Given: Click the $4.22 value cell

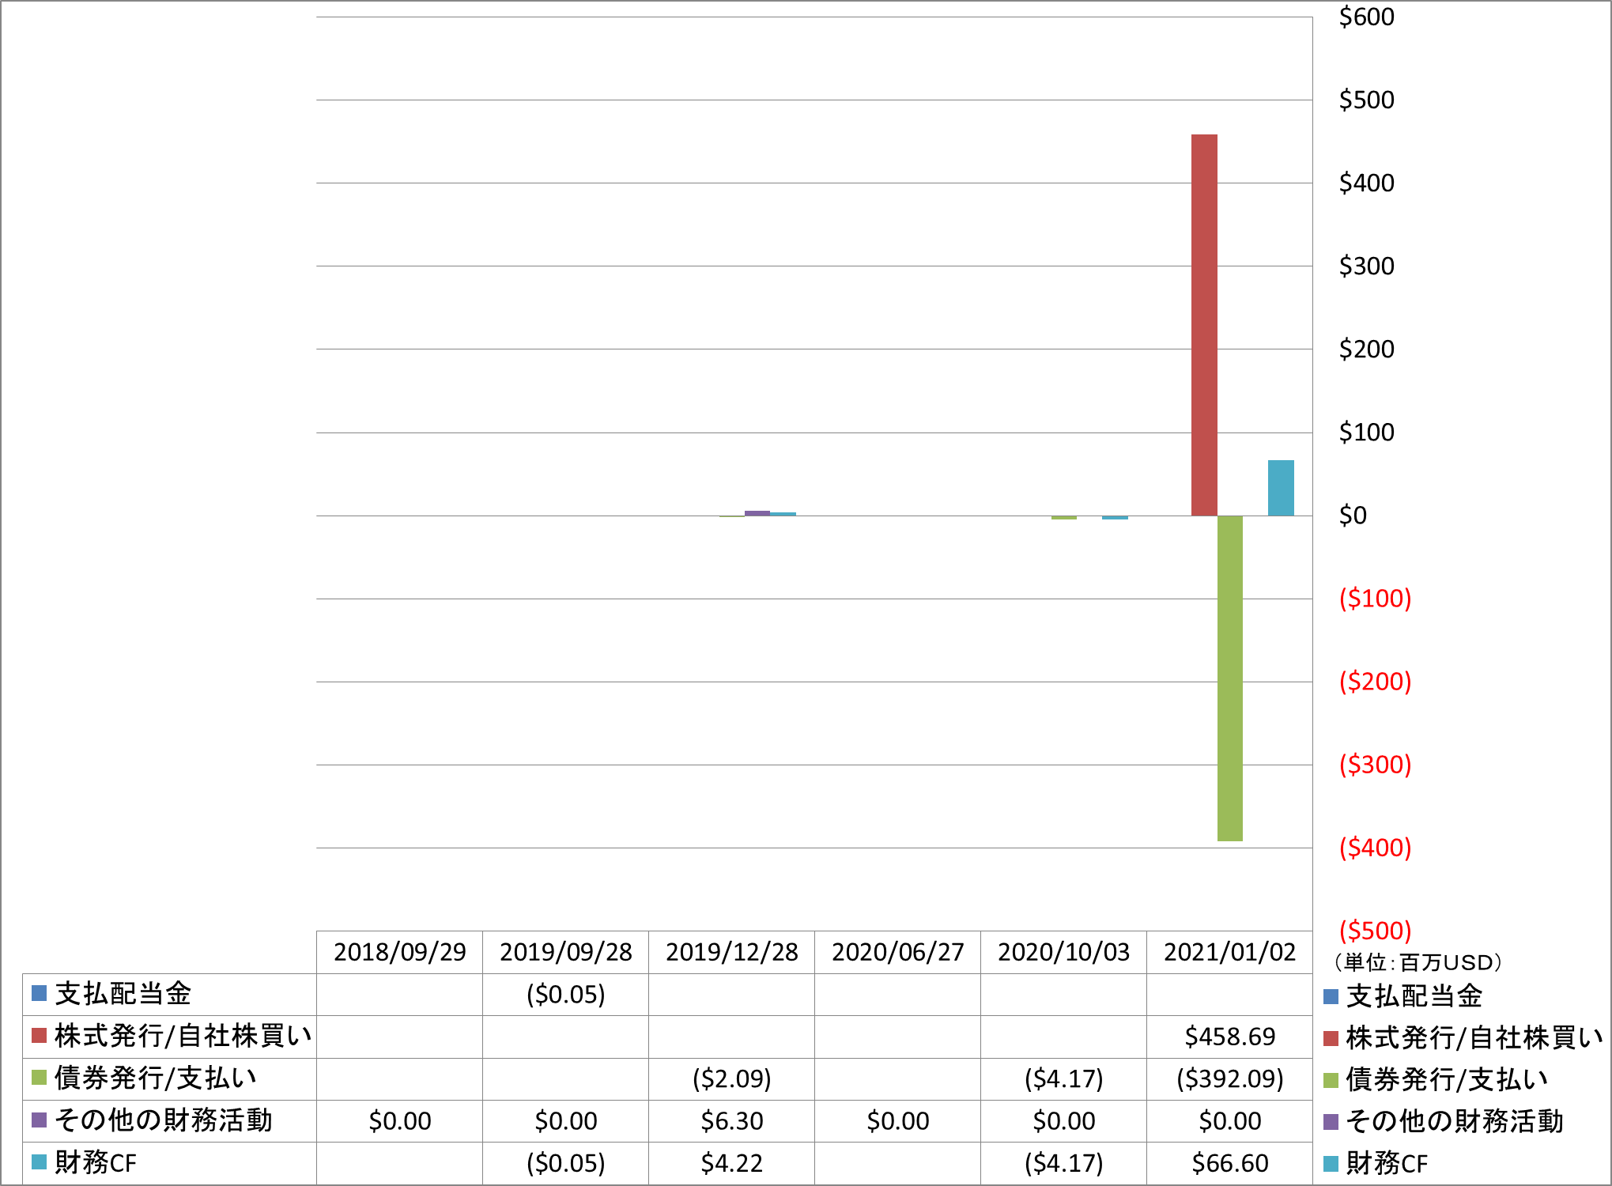Looking at the screenshot, I should point(732,1163).
